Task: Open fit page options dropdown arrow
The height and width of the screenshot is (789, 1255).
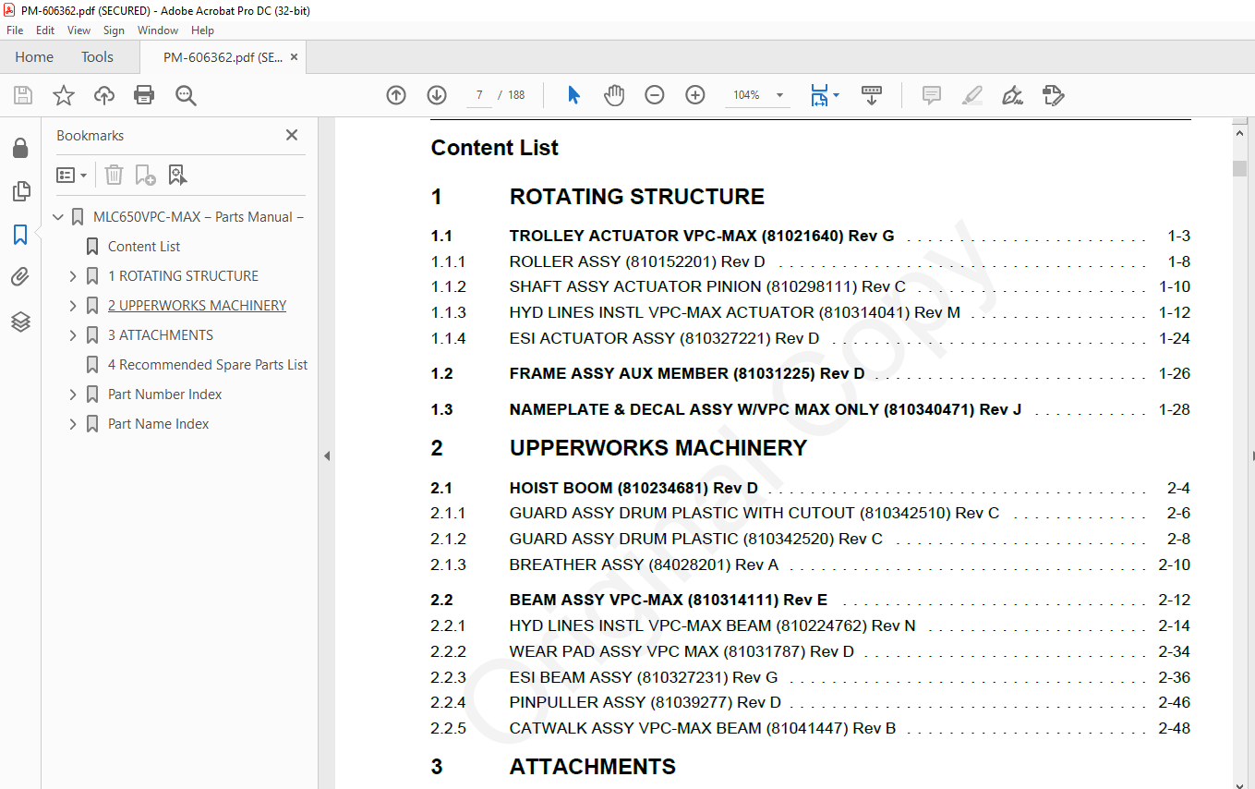Action: 836,95
